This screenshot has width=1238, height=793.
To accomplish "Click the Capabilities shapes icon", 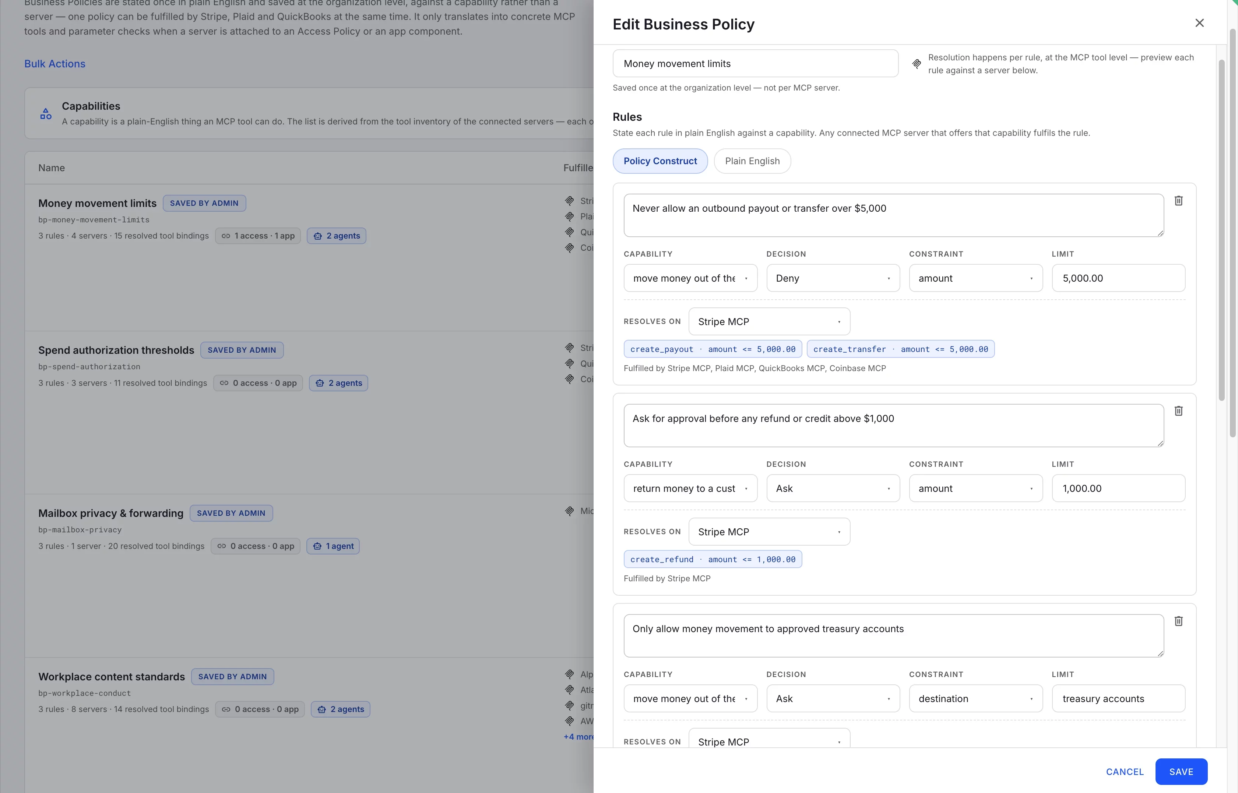I will (x=46, y=114).
